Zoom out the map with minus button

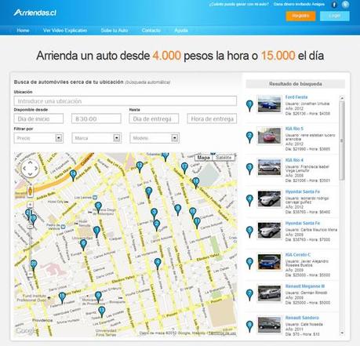30,274
